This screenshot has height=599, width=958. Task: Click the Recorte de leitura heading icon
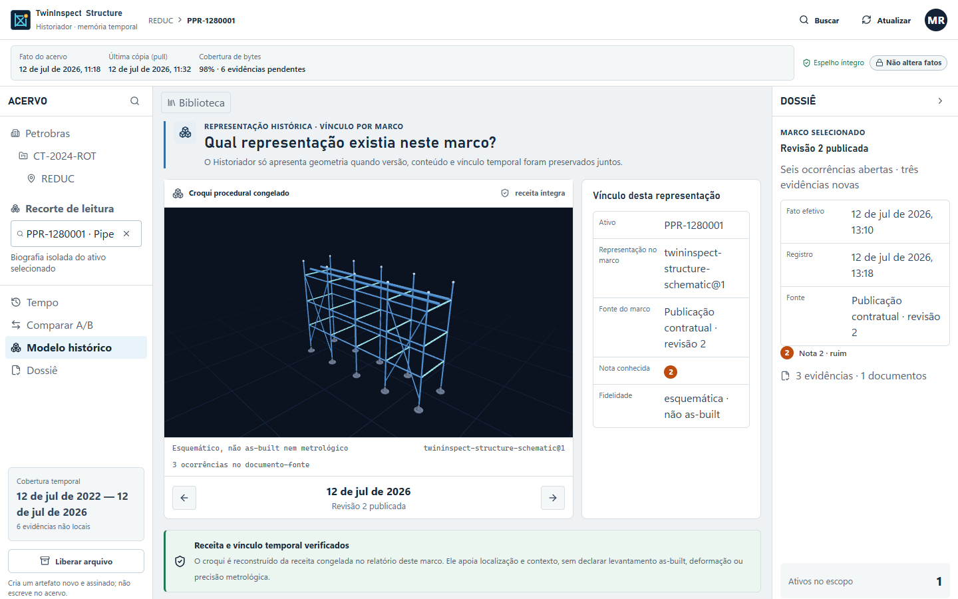pos(15,209)
